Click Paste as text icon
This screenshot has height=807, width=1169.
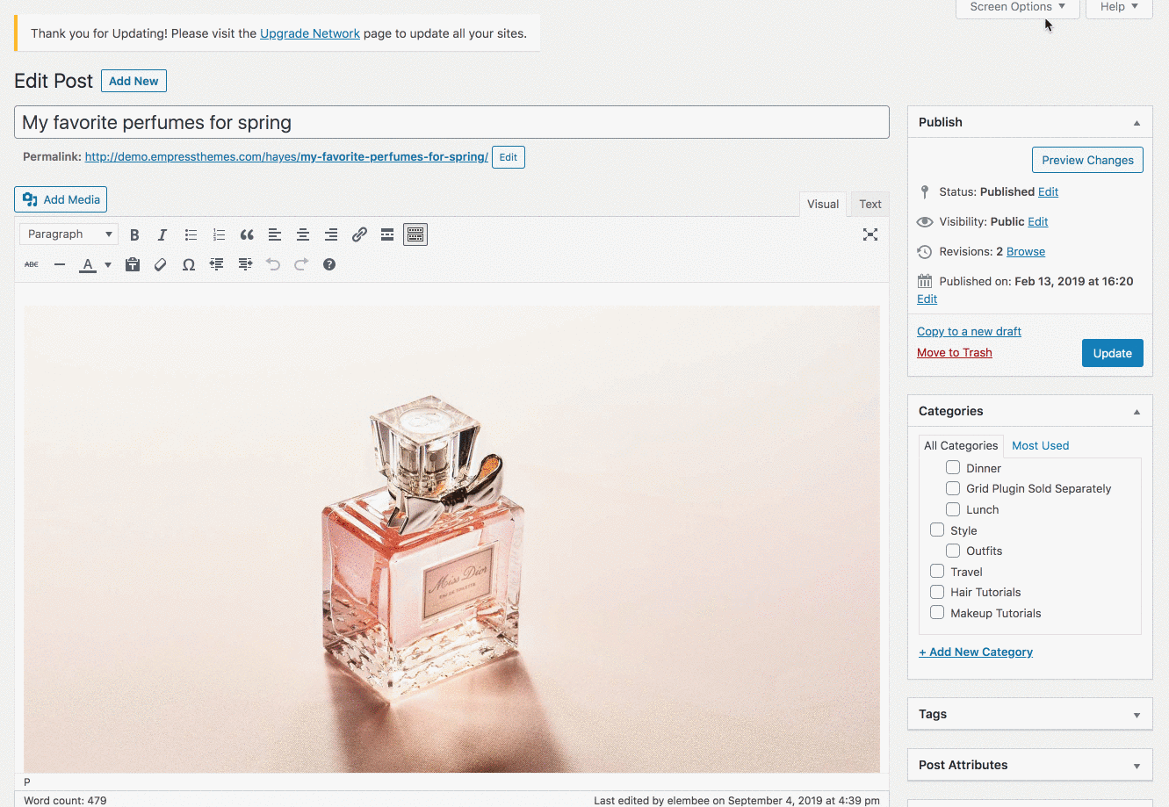point(133,264)
